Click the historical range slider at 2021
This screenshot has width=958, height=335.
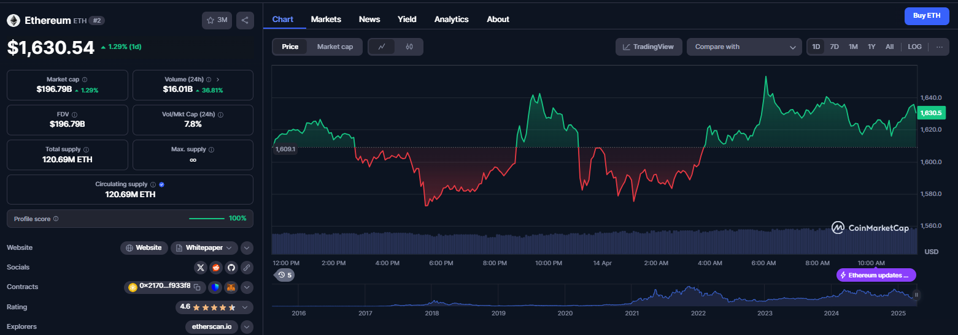633,296
